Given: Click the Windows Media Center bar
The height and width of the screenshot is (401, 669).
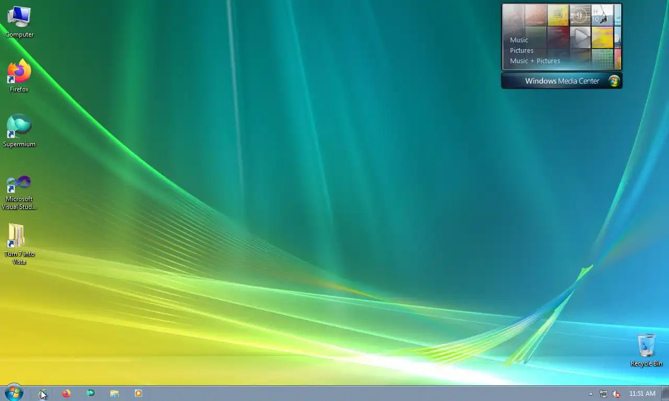Looking at the screenshot, I should point(562,81).
